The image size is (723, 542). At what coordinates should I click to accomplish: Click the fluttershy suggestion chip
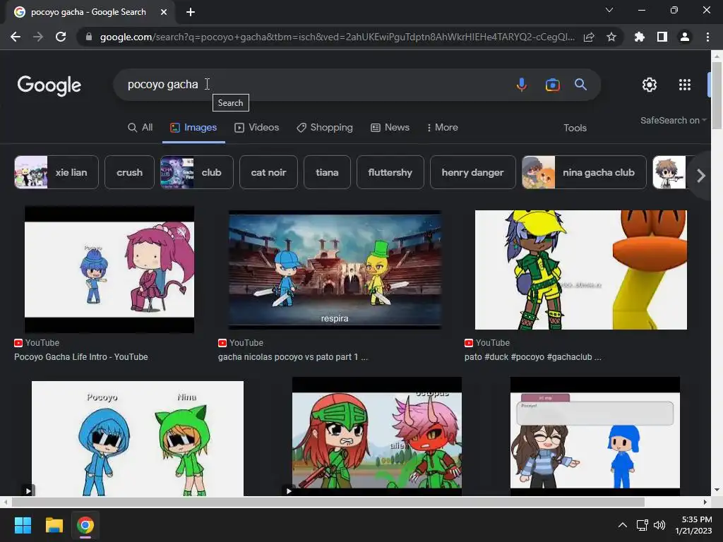[390, 172]
